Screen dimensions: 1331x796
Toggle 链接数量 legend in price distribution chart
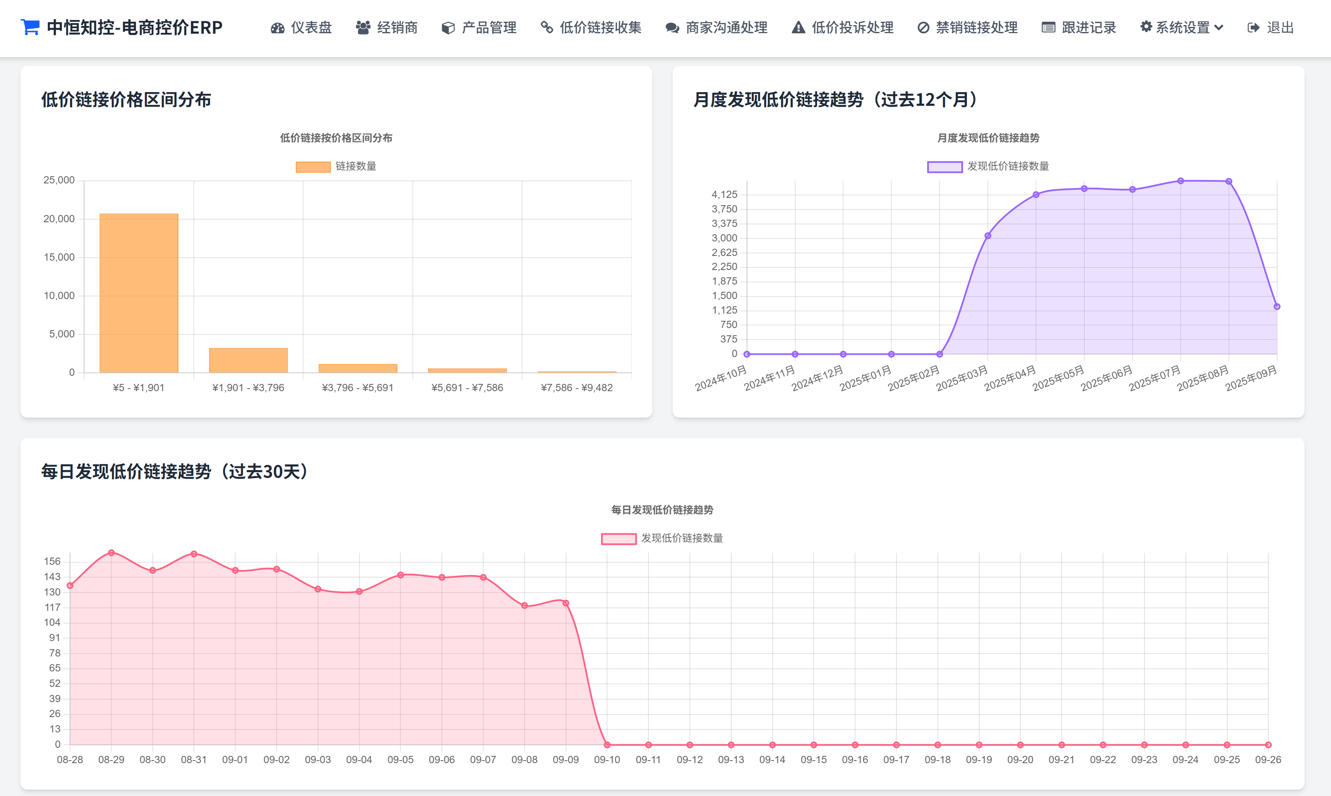click(355, 166)
